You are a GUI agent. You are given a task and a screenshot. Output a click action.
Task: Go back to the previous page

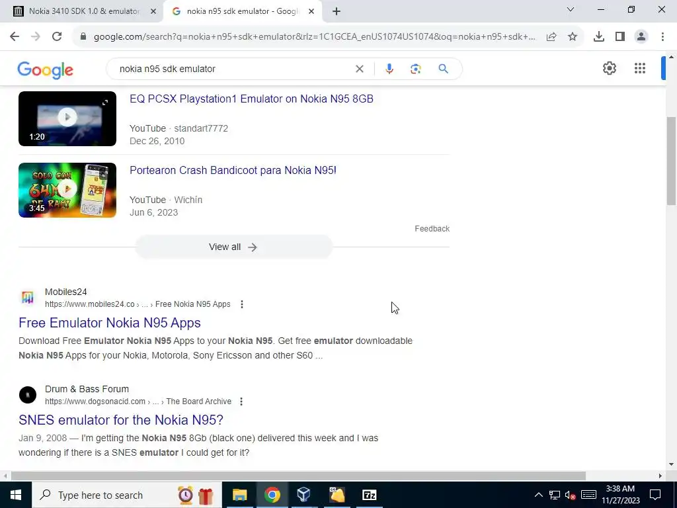coord(15,37)
